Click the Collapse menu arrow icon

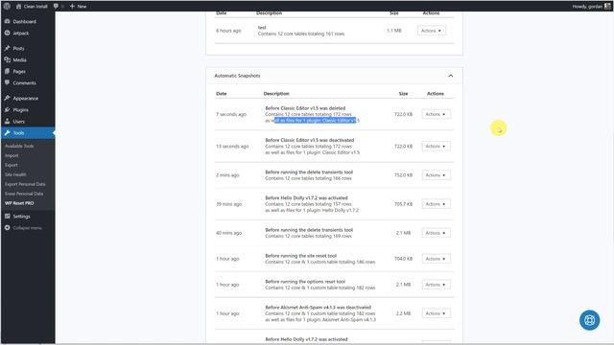(7, 227)
